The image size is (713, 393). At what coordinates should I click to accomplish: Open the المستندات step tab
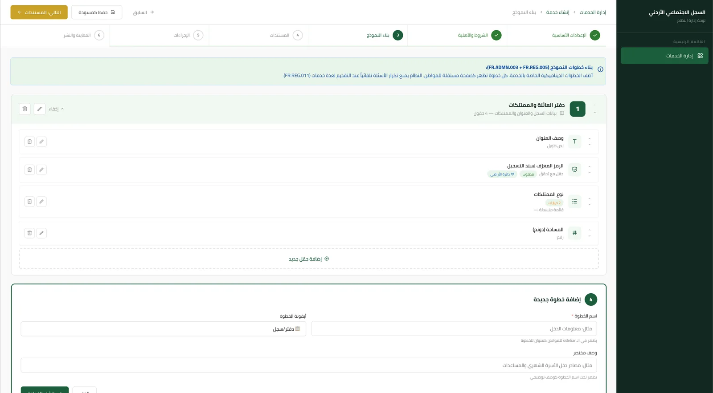286,35
